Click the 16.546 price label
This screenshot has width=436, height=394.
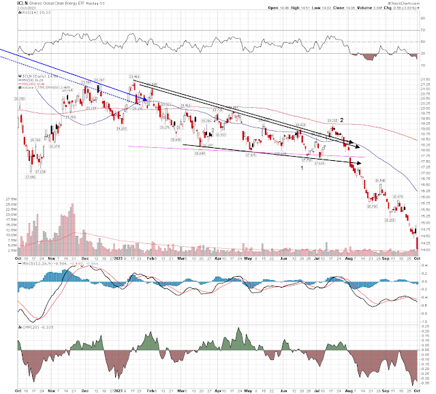pyautogui.click(x=380, y=181)
